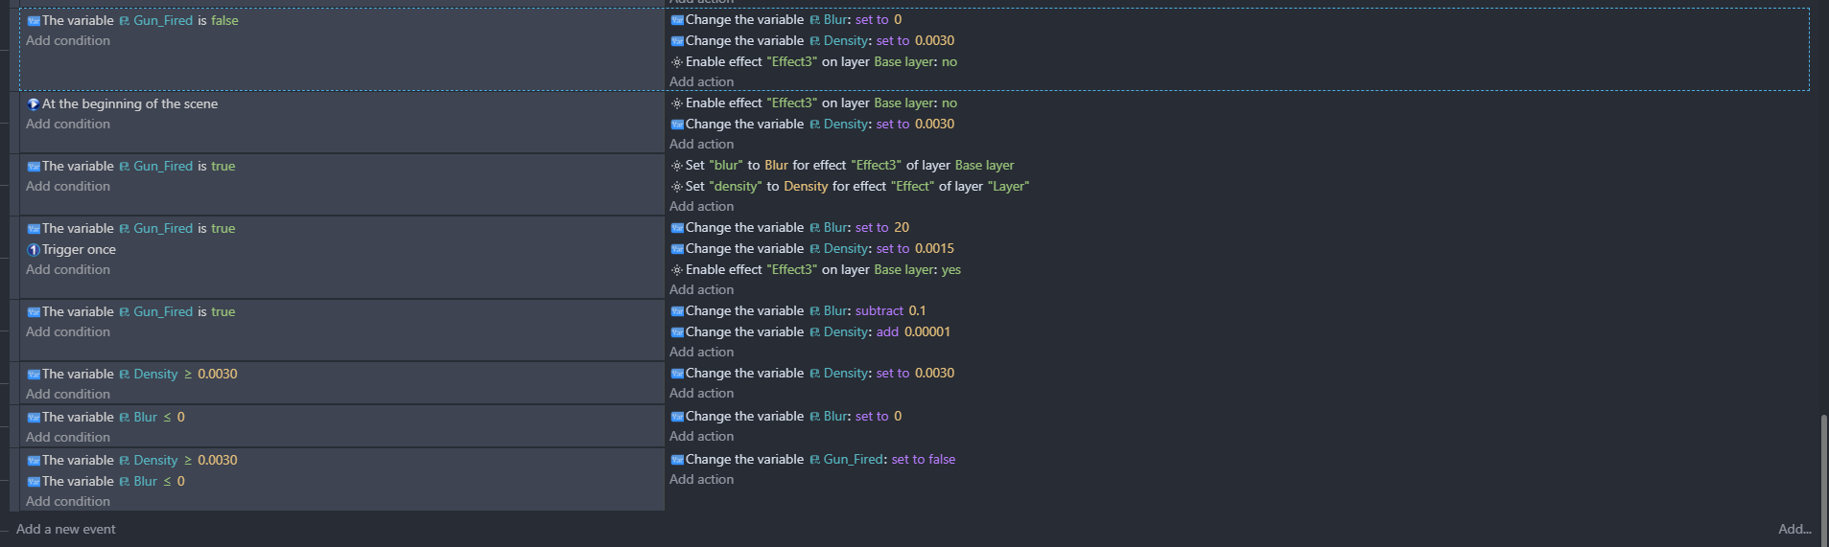Screen dimensions: 1829x547
Task: Add condition under 'At the beginning of the scene'
Action: coord(68,125)
